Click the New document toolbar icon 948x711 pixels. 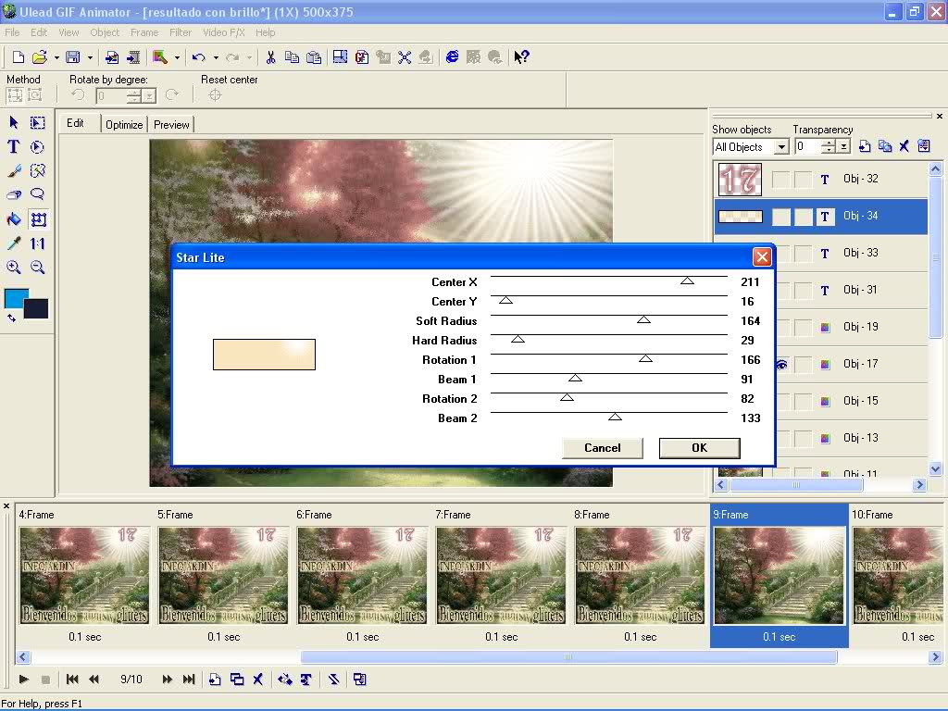(x=19, y=57)
